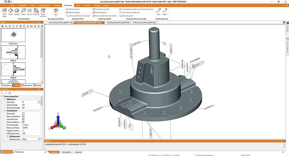Toggle the Use point size checkbox

coord(23,119)
